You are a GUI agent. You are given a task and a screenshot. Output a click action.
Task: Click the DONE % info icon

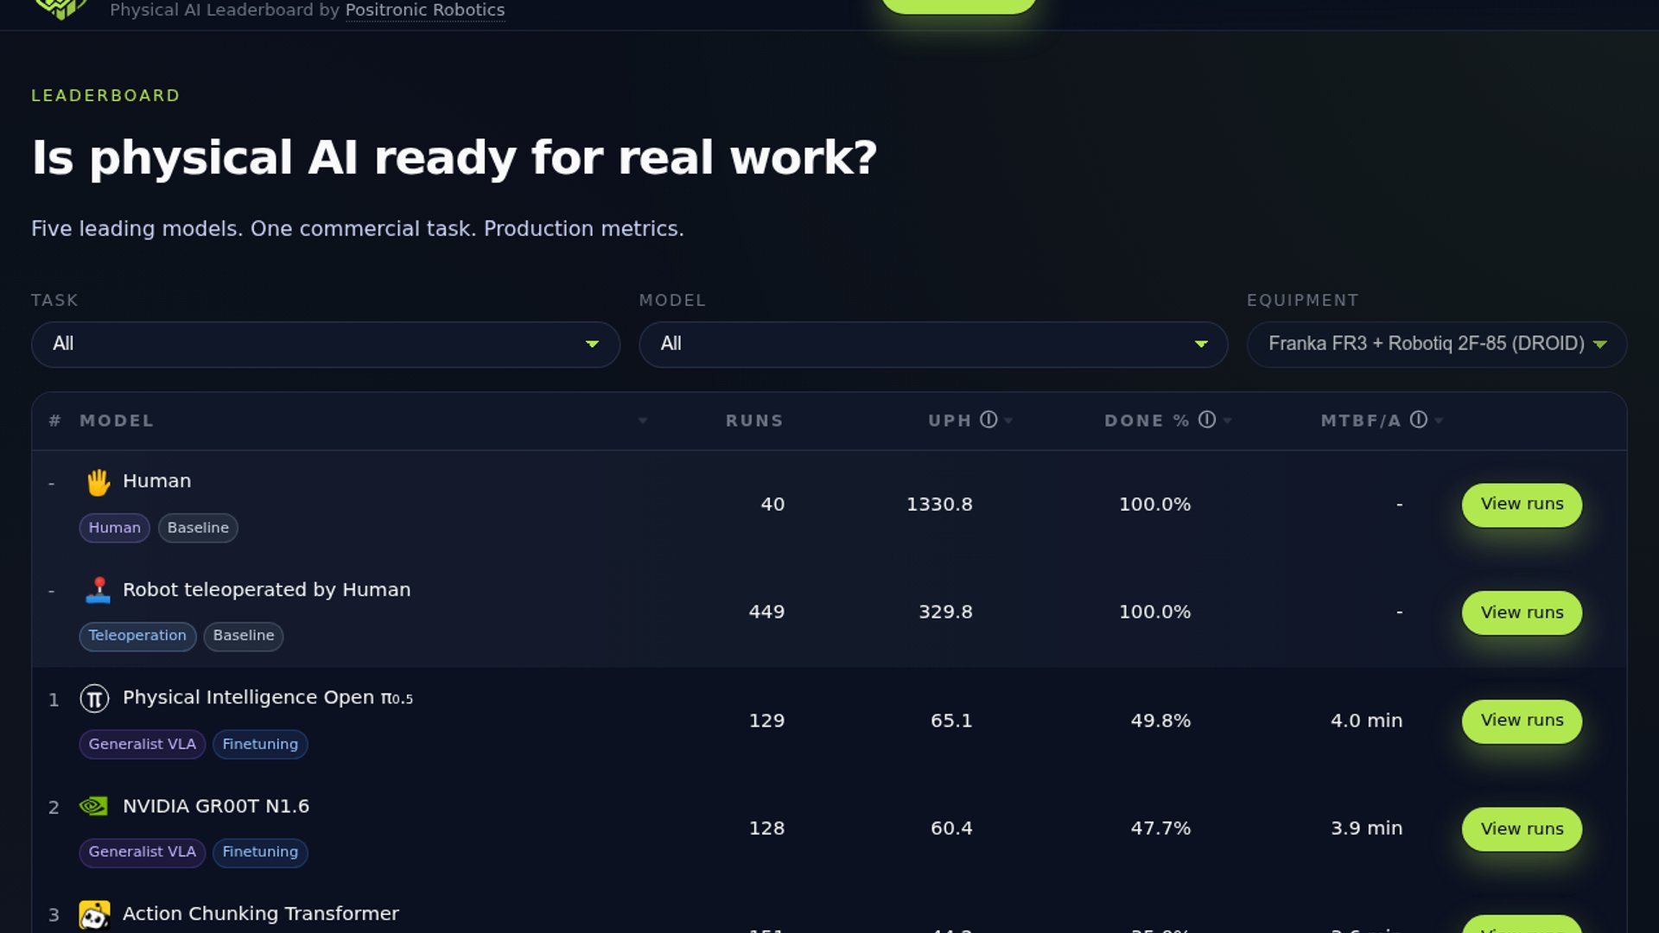point(1207,420)
